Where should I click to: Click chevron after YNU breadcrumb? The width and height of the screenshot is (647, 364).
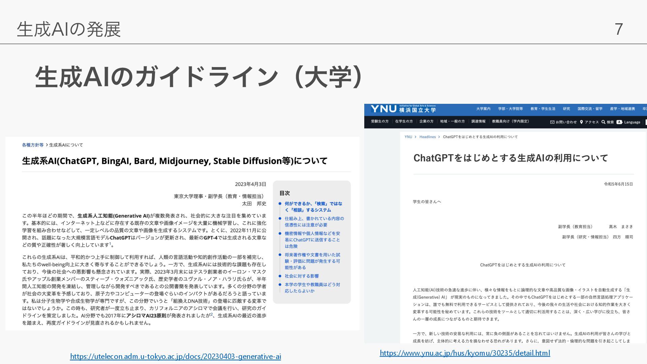pyautogui.click(x=415, y=137)
